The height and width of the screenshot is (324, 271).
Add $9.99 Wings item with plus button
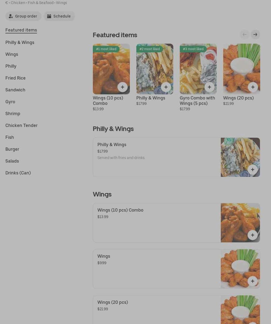pyautogui.click(x=253, y=281)
